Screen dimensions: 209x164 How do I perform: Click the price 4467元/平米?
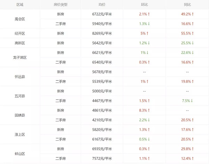click(x=102, y=101)
